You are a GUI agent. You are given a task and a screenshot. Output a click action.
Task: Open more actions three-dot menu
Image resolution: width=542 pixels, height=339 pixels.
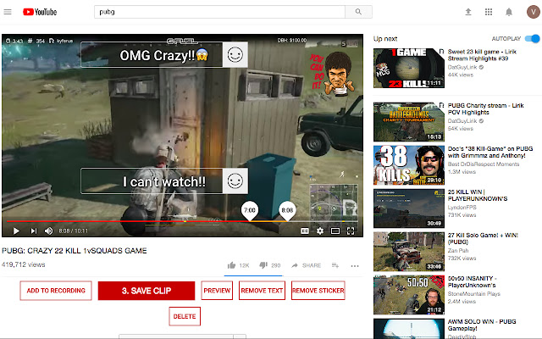pos(355,265)
